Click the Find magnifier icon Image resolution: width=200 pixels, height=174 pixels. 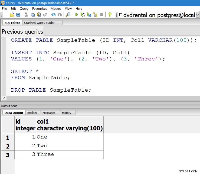(68, 15)
